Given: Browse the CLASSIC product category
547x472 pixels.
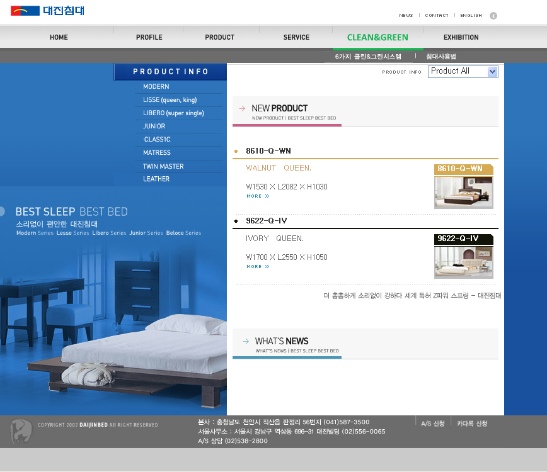Looking at the screenshot, I should click(x=157, y=139).
